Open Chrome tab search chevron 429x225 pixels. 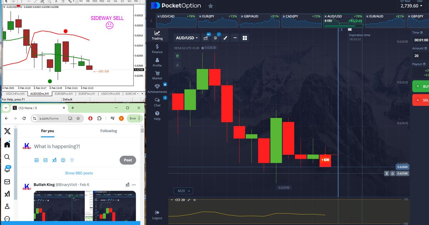[6, 108]
